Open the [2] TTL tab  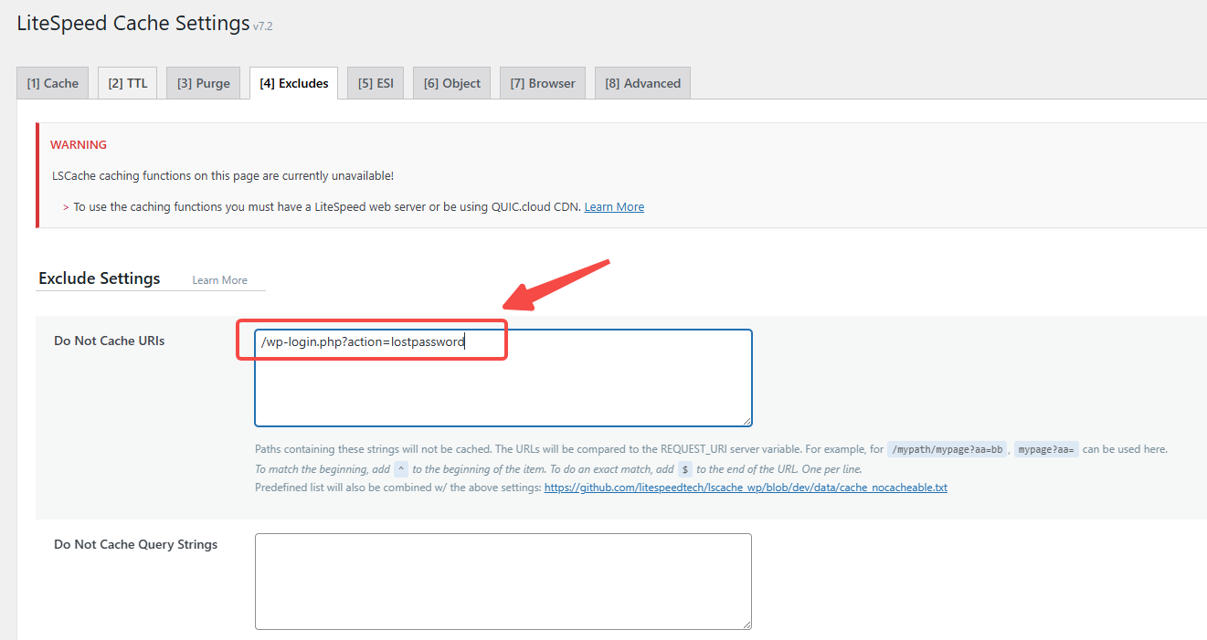(x=127, y=82)
